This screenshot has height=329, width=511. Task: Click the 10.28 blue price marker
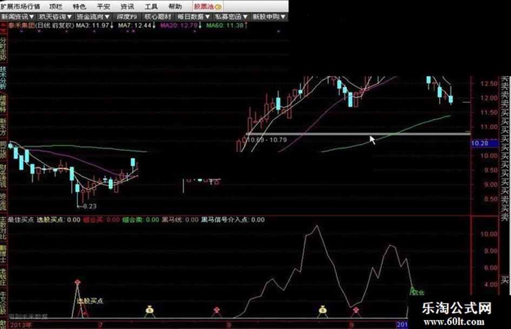click(485, 143)
